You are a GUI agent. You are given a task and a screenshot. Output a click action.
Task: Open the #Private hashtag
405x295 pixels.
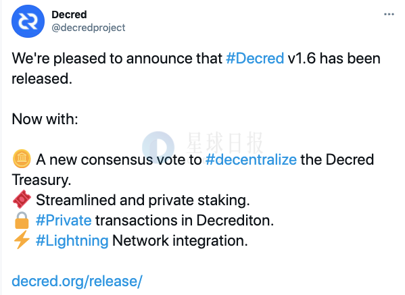click(64, 221)
